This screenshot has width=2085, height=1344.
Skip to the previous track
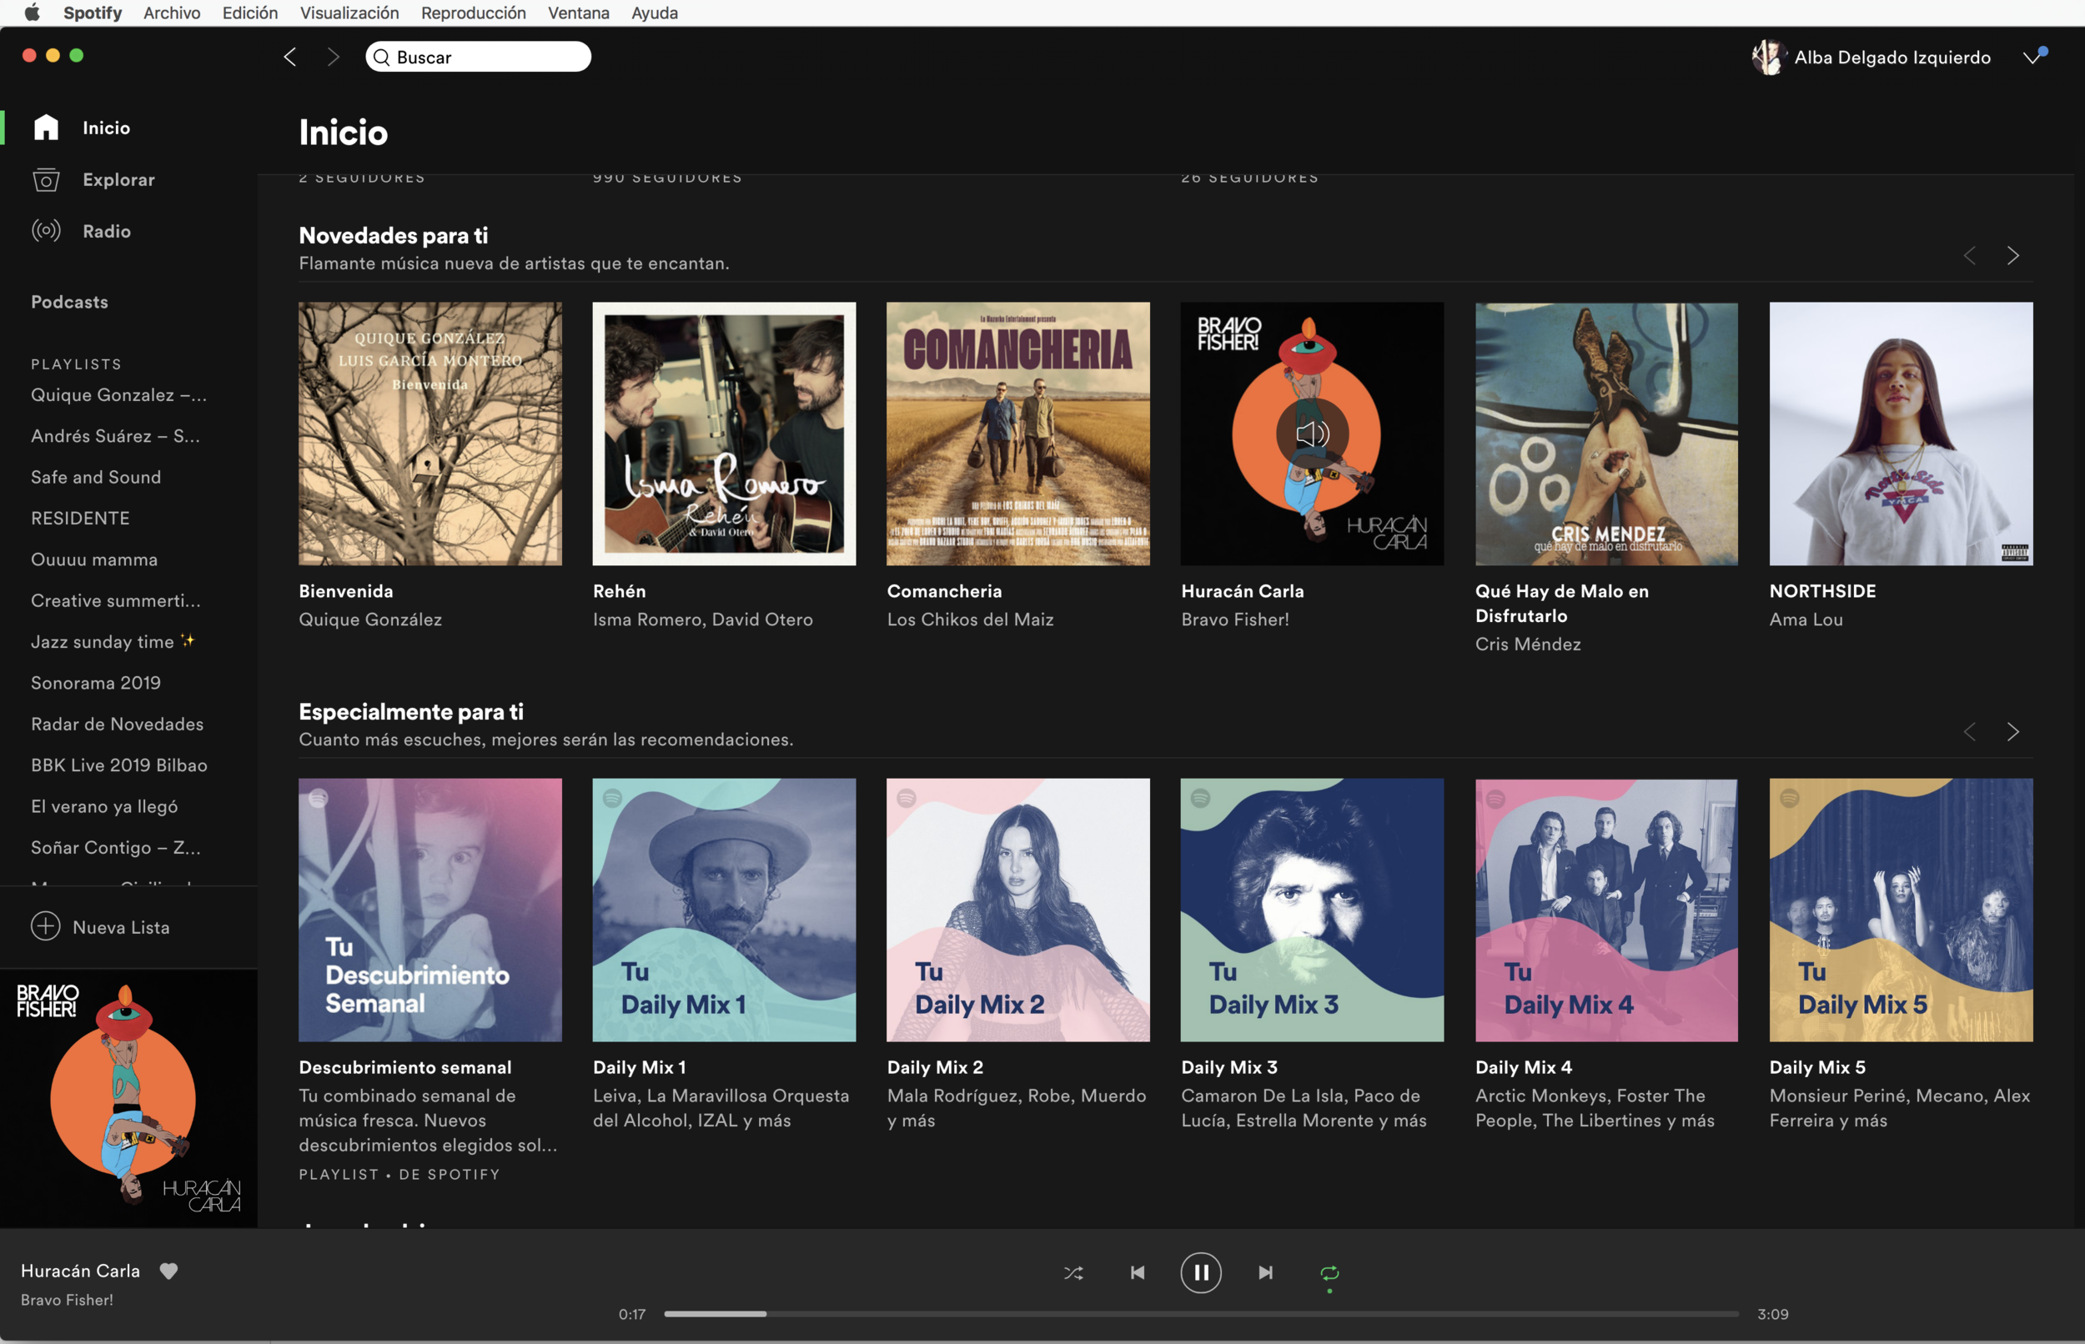tap(1138, 1272)
